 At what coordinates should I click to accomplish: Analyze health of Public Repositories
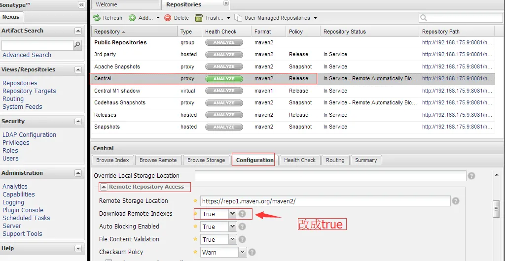[224, 42]
